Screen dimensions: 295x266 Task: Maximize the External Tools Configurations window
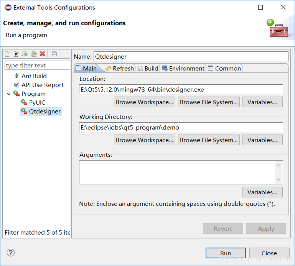(x=260, y=8)
